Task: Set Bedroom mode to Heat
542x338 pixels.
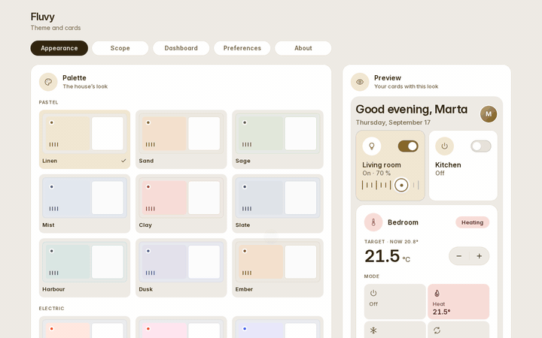Action: pos(458,301)
